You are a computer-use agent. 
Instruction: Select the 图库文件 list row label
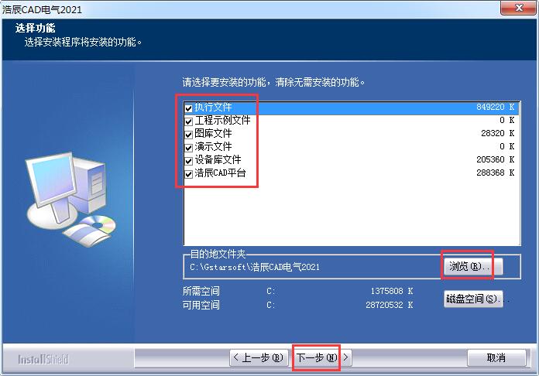point(213,134)
